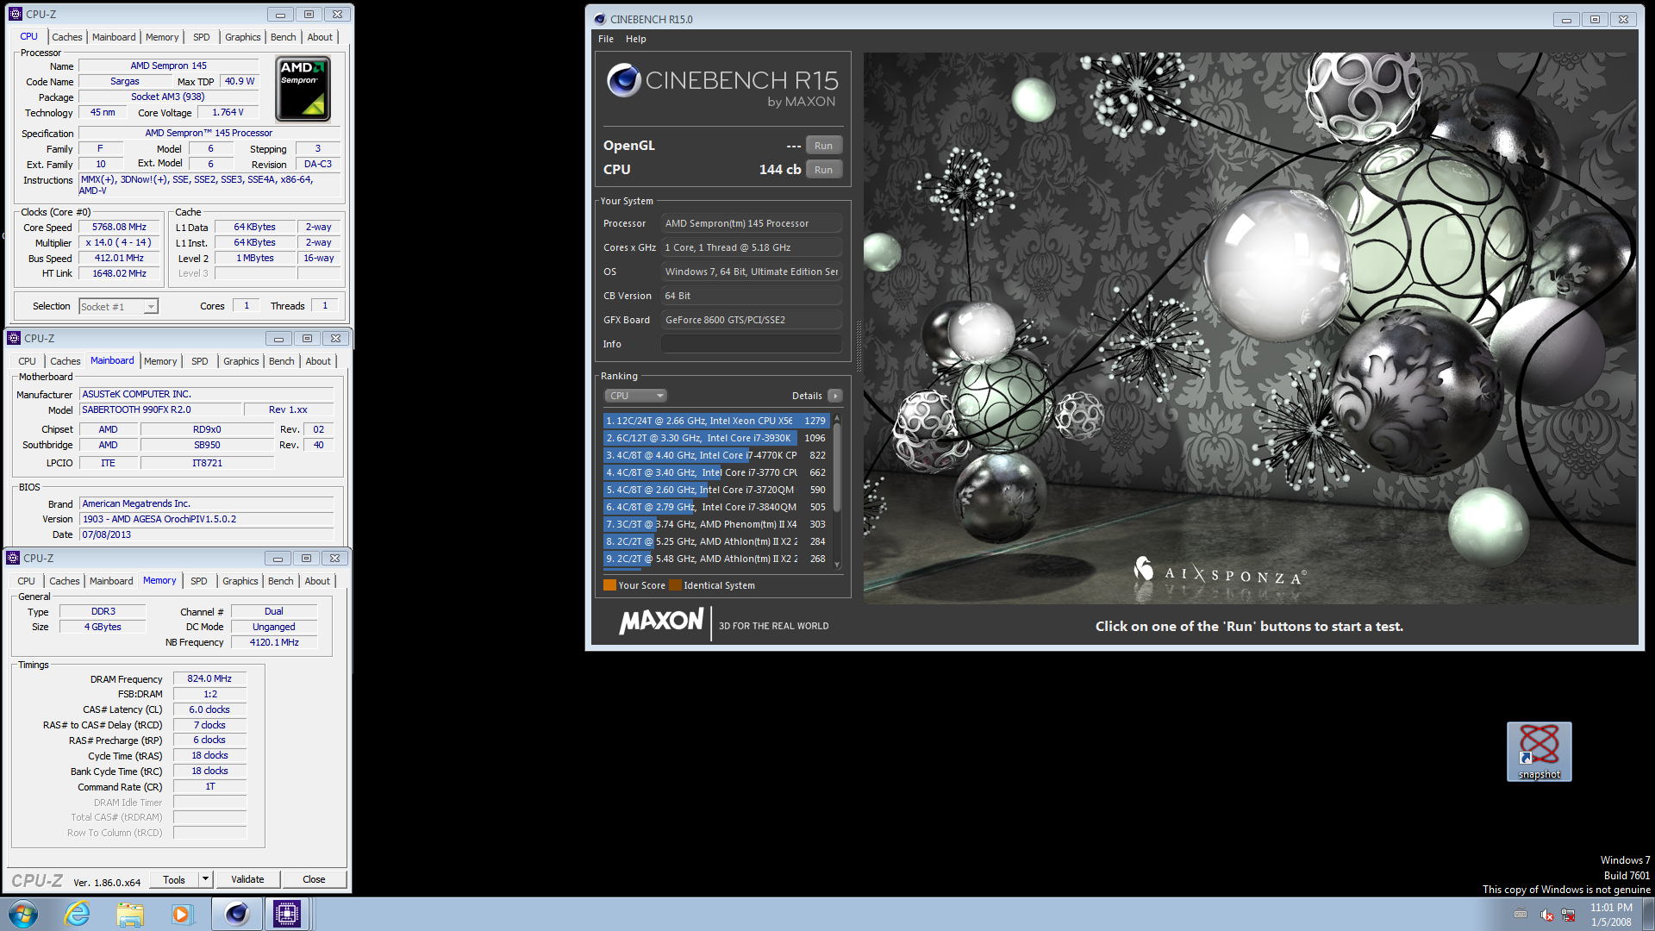The width and height of the screenshot is (1655, 931).
Task: Click the Your Score orange swatch
Action: pyautogui.click(x=609, y=585)
